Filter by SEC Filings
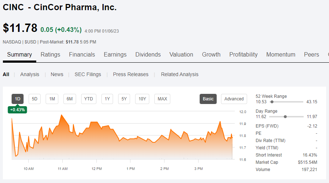This screenshot has height=183, width=329. 88,74
